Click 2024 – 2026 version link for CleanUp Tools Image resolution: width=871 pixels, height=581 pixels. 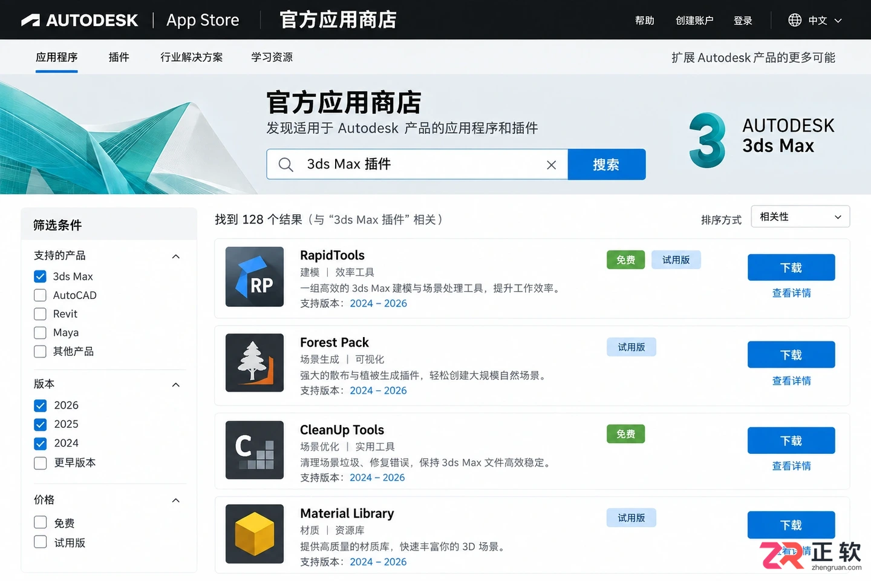pyautogui.click(x=377, y=478)
